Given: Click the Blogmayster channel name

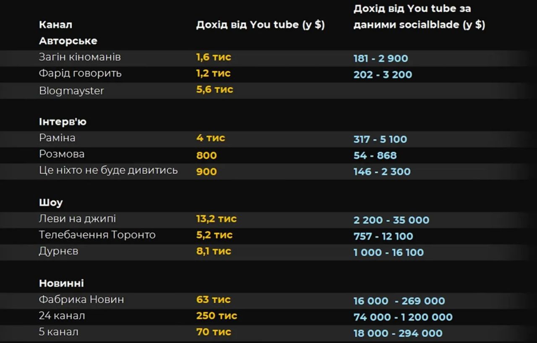Looking at the screenshot, I should coord(71,91).
